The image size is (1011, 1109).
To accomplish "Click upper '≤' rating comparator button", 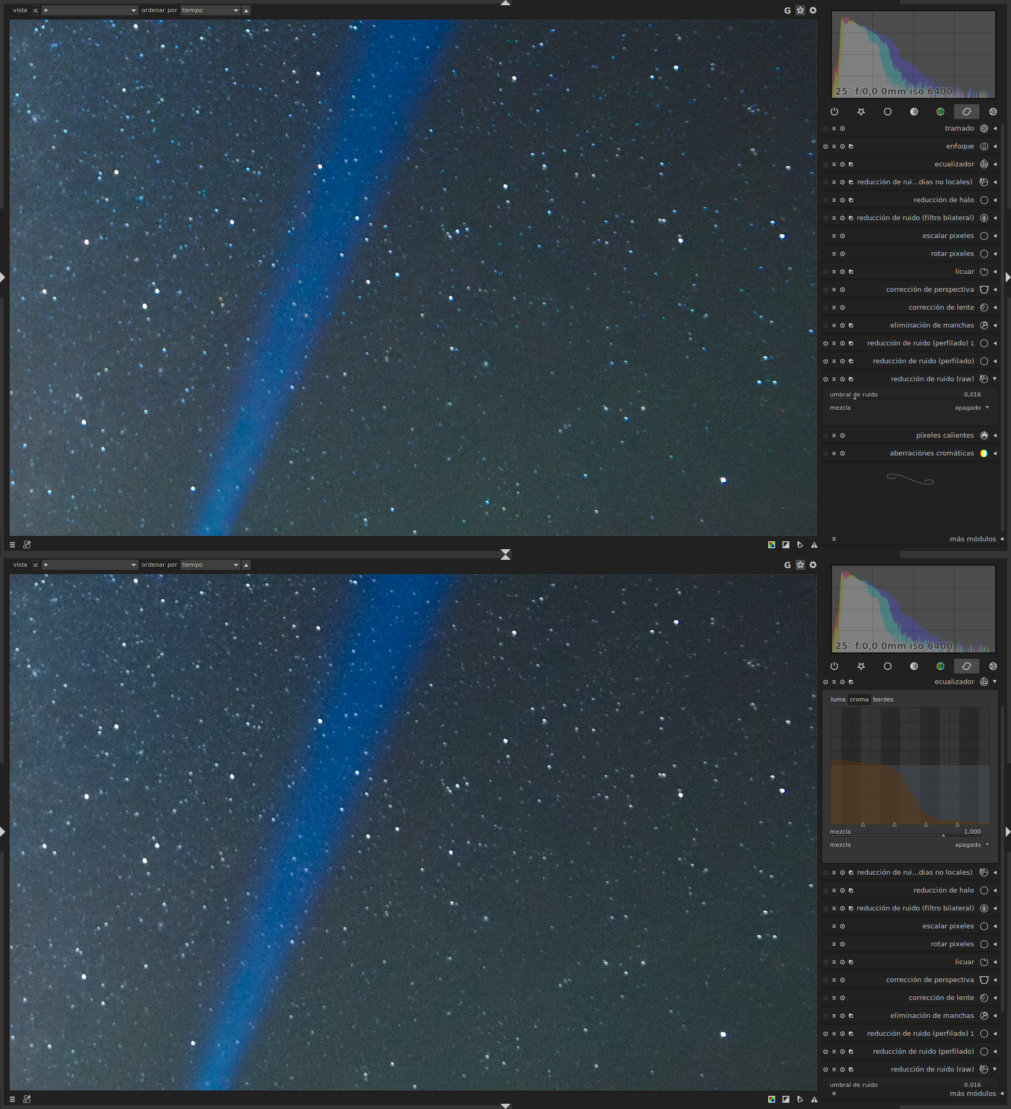I will (36, 11).
